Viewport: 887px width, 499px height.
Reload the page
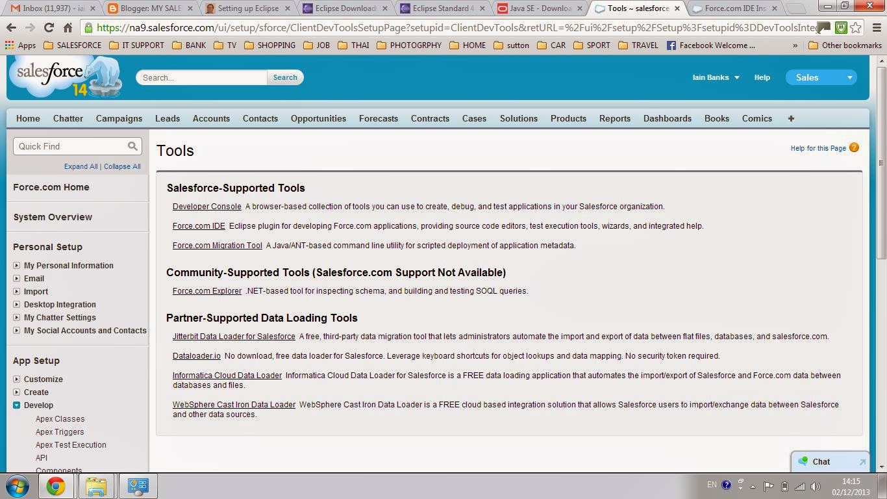click(49, 28)
